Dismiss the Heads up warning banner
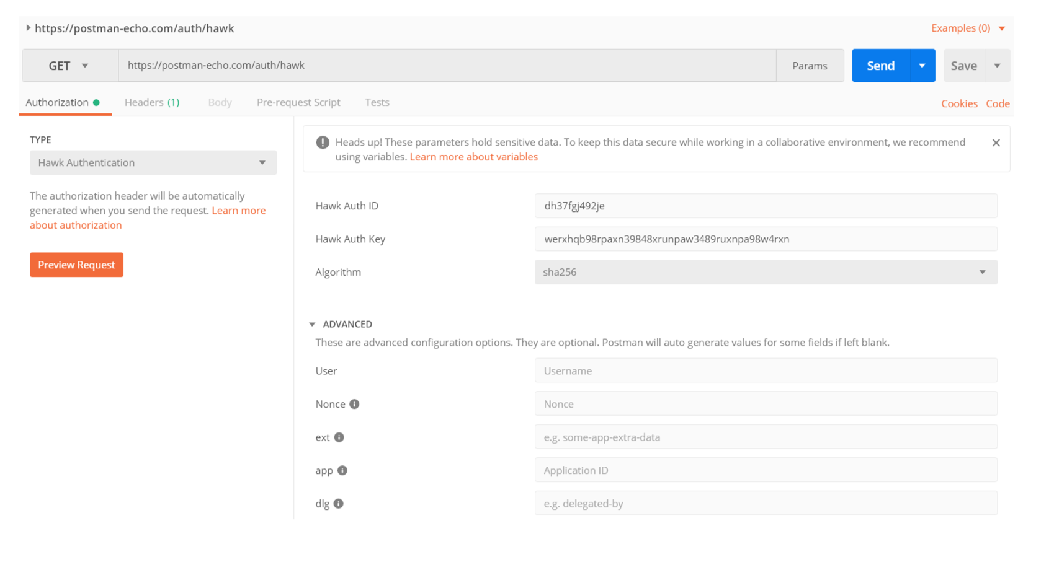The height and width of the screenshot is (570, 1054). coord(996,142)
